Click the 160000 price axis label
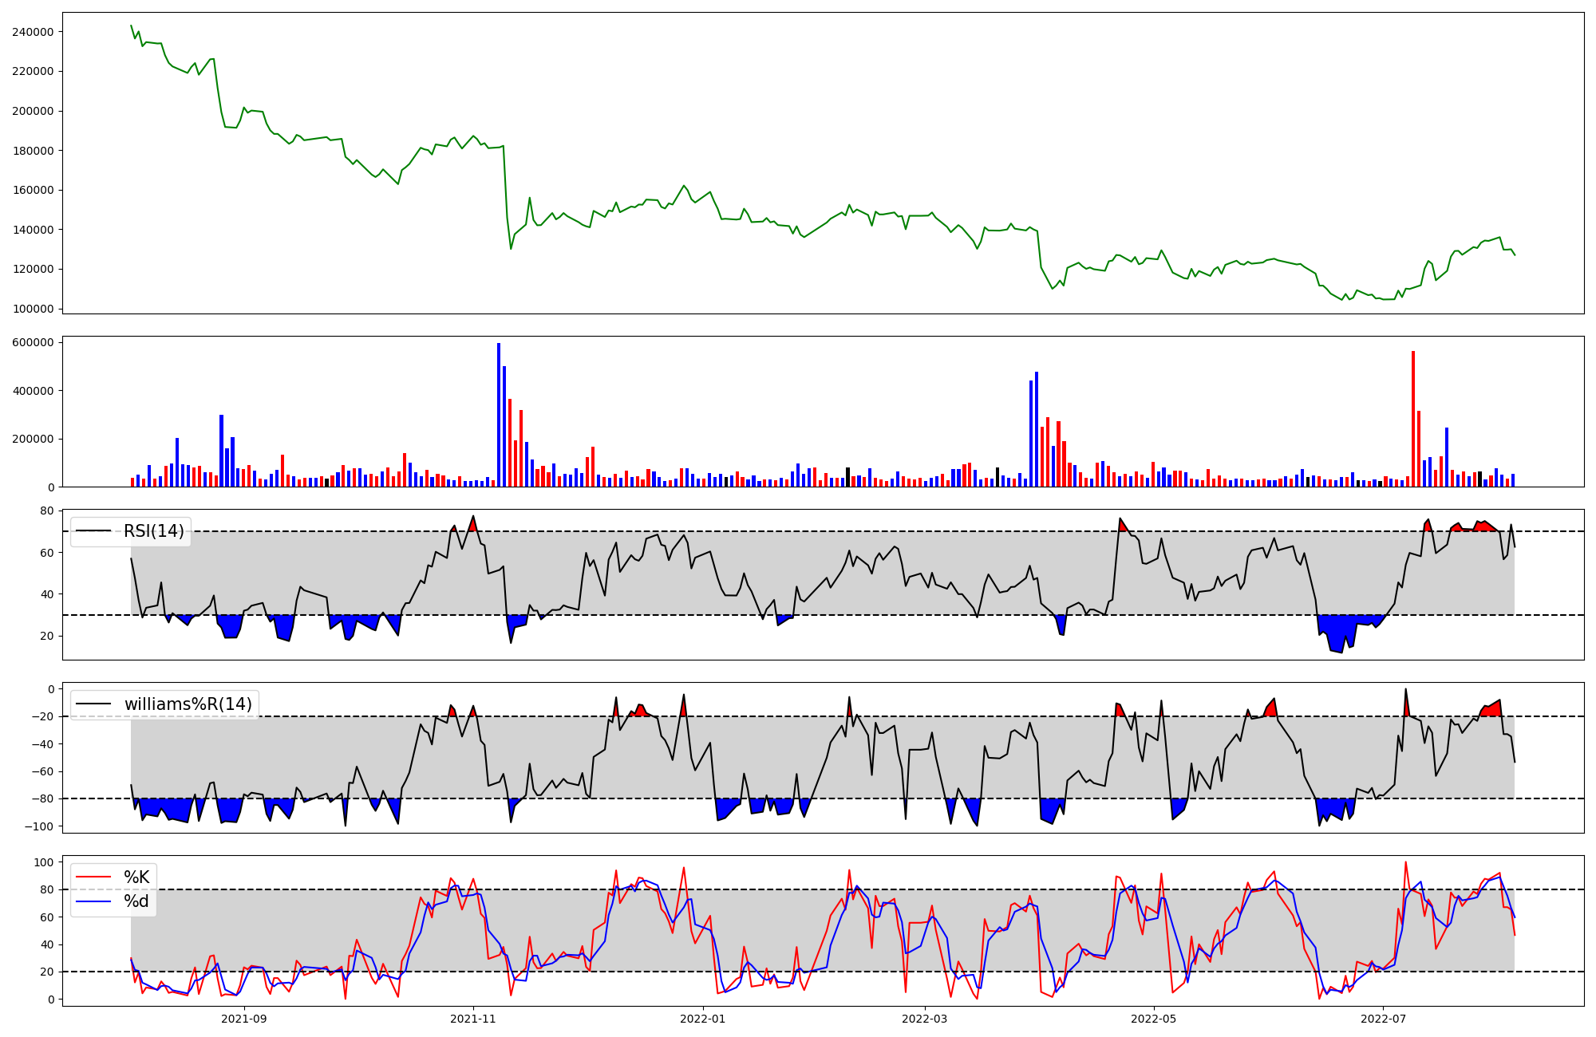Viewport: 1596px width, 1037px height. pos(33,190)
